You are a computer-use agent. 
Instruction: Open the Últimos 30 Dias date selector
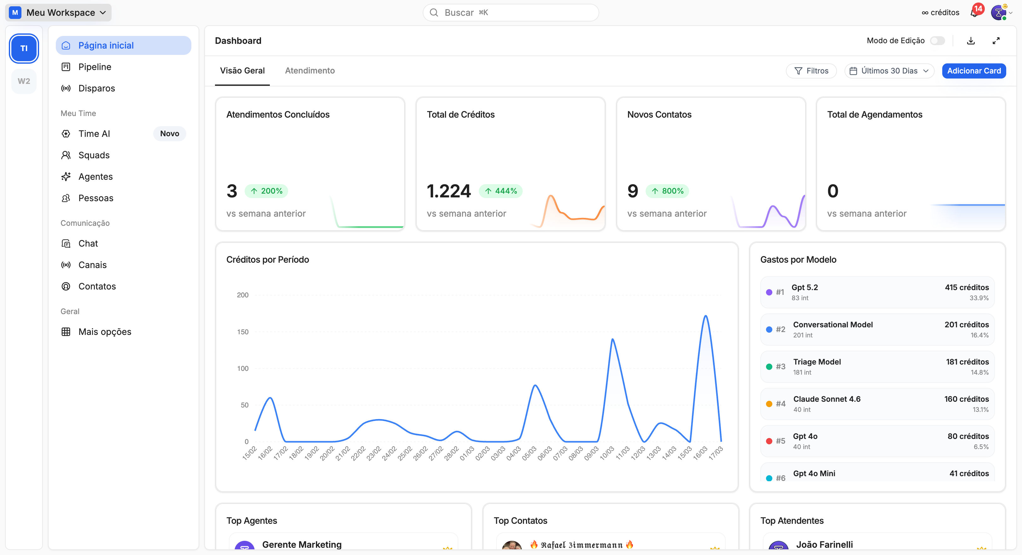tap(889, 71)
